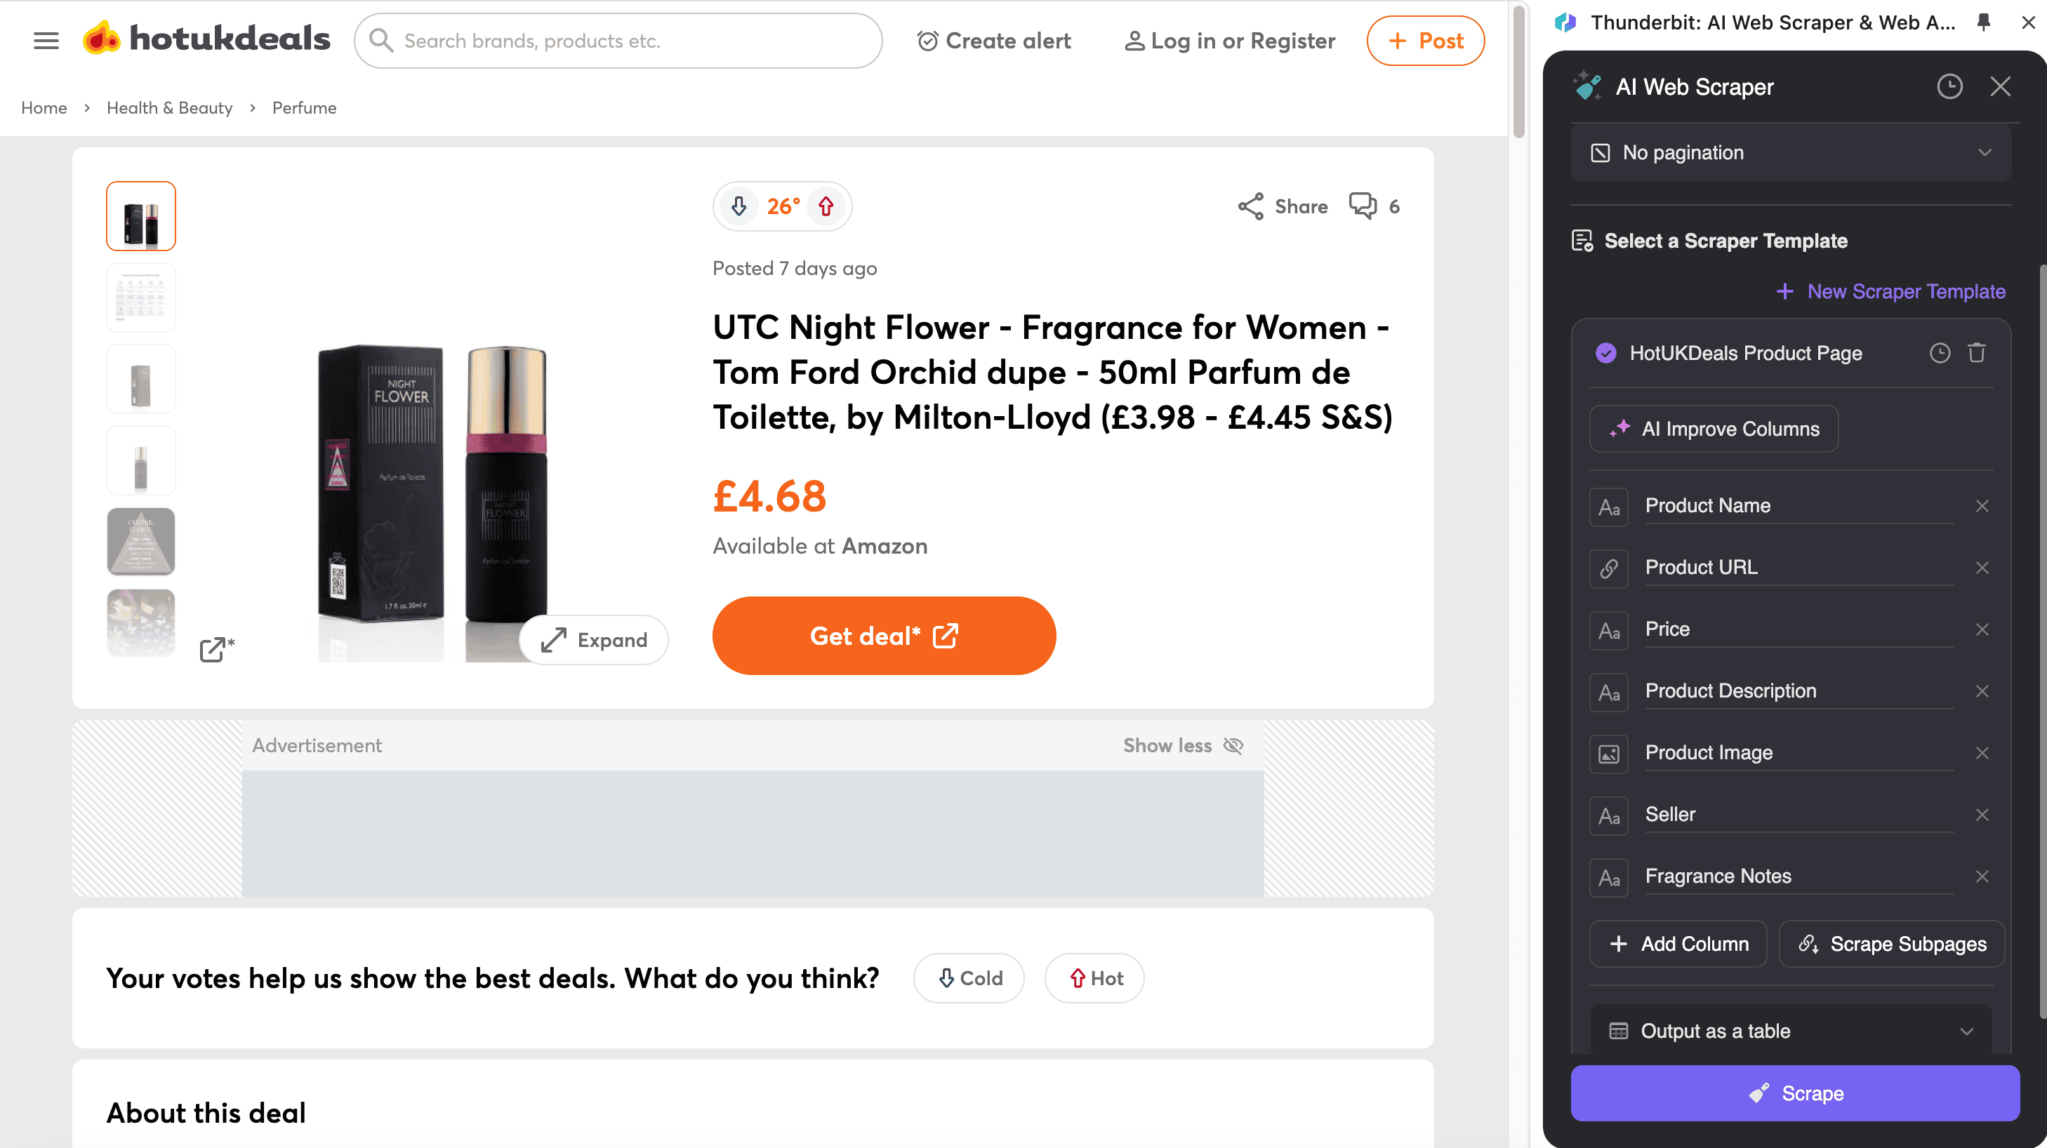The image size is (2047, 1148).
Task: Open the hamburger menu icon
Action: [x=46, y=41]
